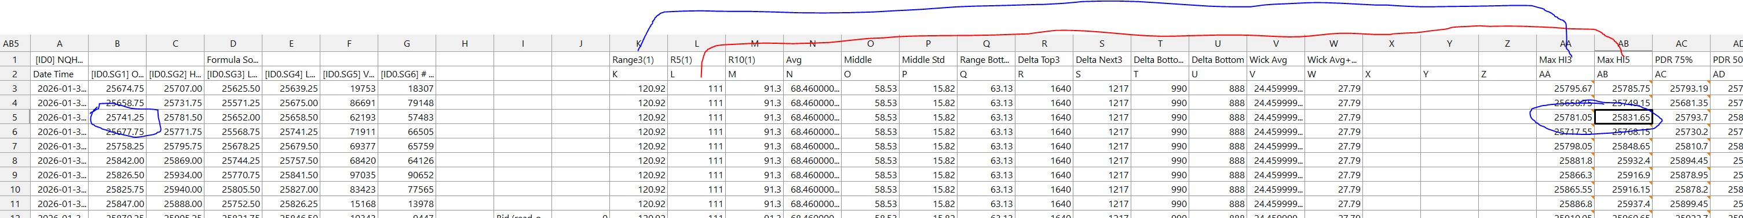
Task: Click the '[ID0] NQH...' cell
Action: 60,59
